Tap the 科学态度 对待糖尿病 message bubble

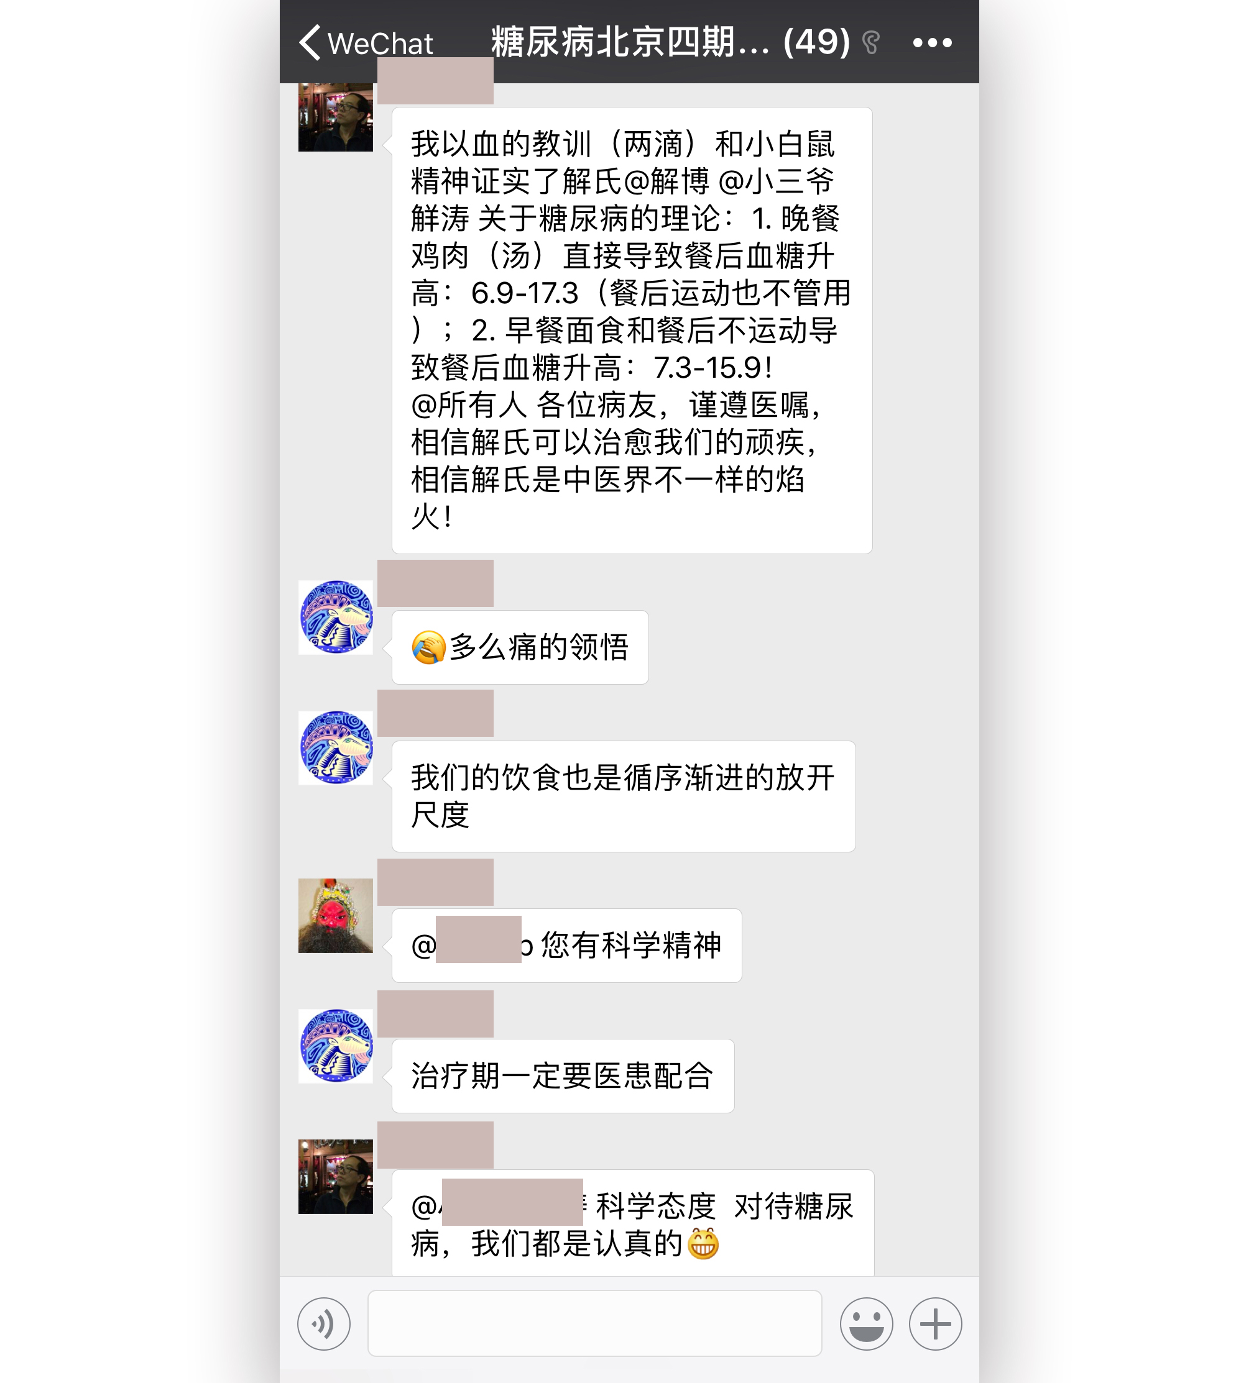pyautogui.click(x=633, y=1223)
